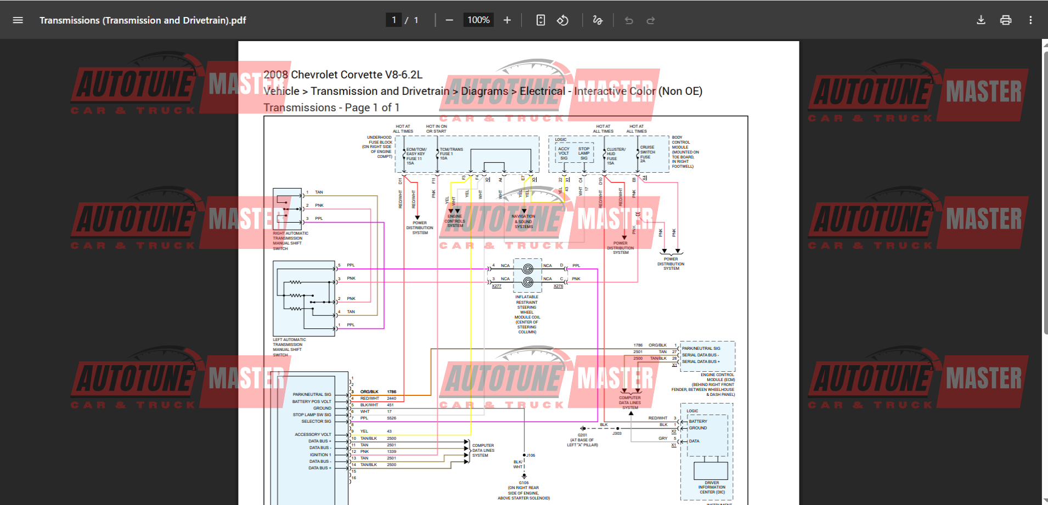Viewport: 1048px width, 505px height.
Task: Toggle the sidebar hamburger menu
Action: click(x=18, y=20)
